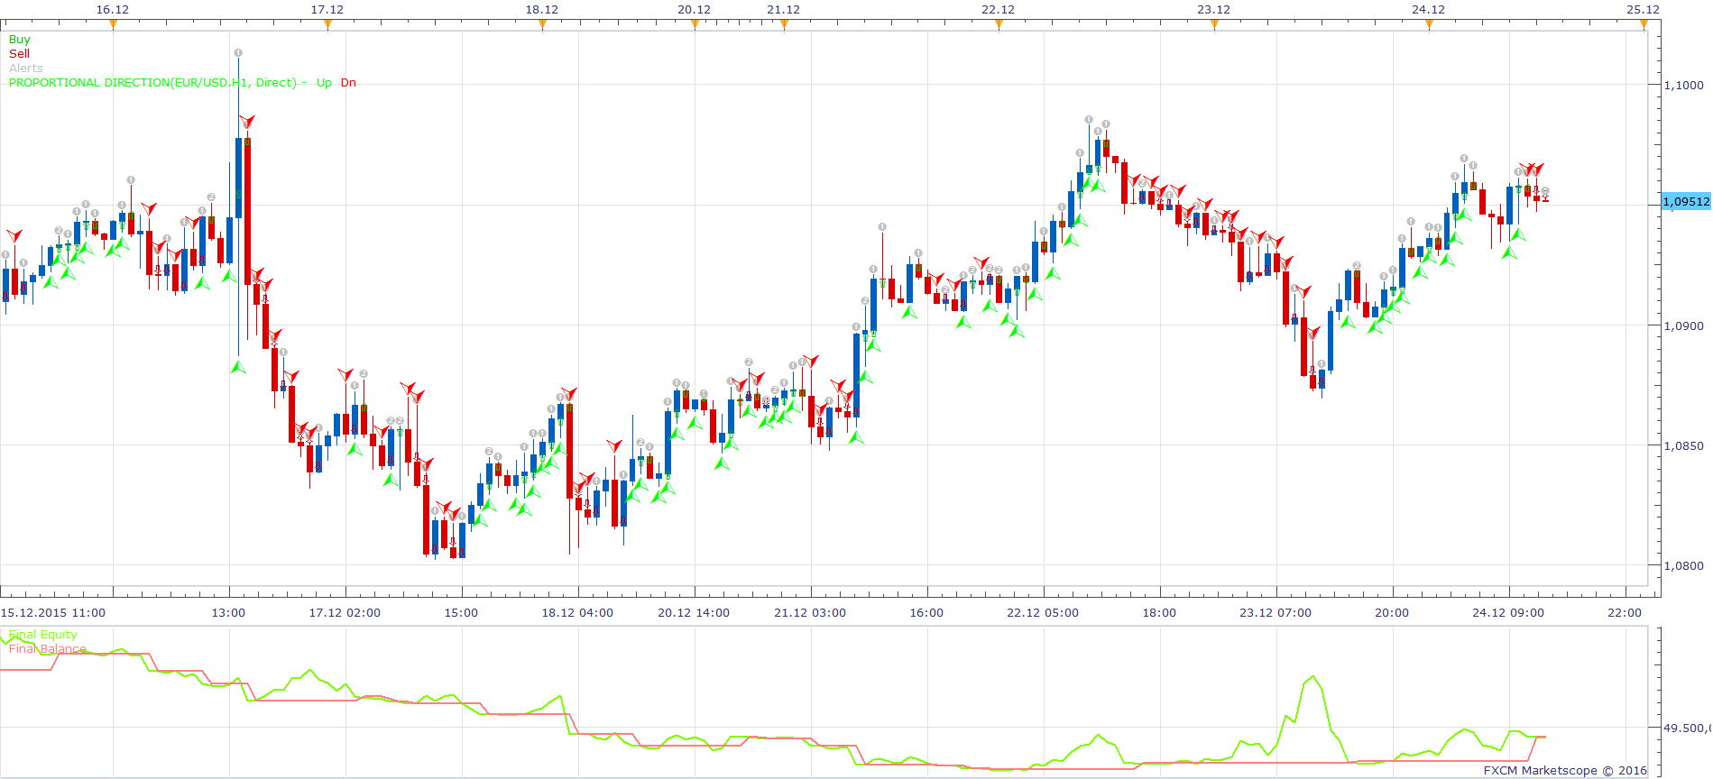The image size is (1713, 779).
Task: Click the red Sell legend label
Action: [19, 54]
